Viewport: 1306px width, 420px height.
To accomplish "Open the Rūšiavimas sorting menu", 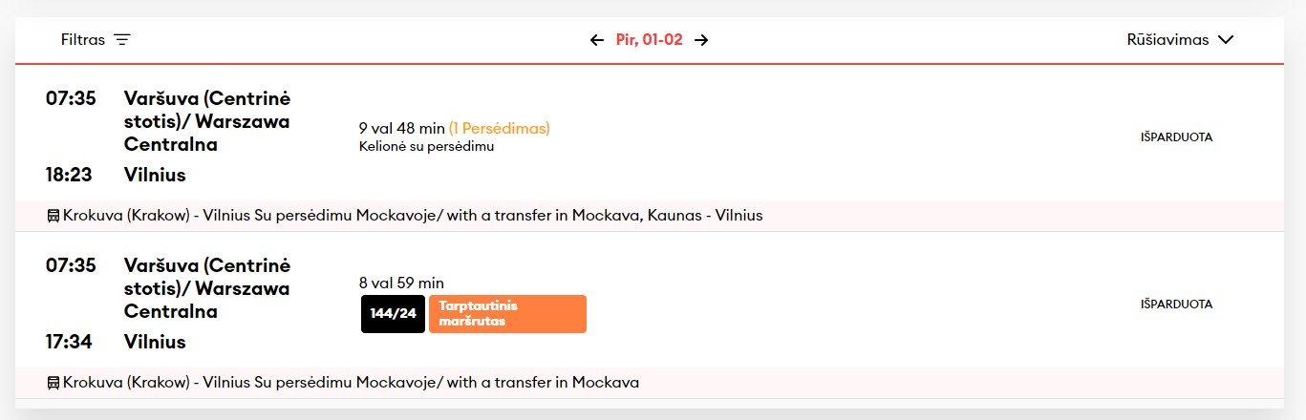I will point(1181,40).
